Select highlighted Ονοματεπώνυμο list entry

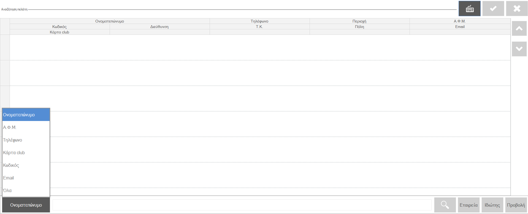(x=26, y=115)
